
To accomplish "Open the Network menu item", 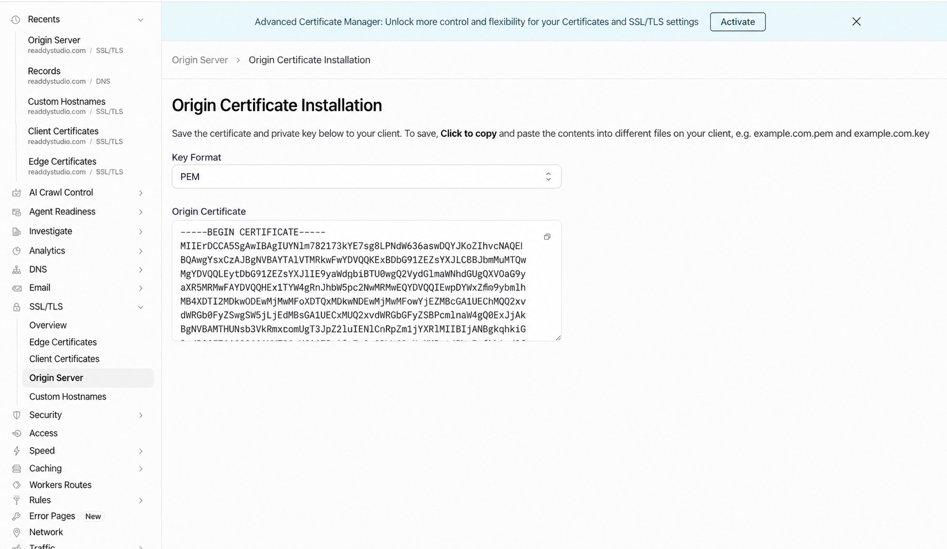I will (x=46, y=532).
